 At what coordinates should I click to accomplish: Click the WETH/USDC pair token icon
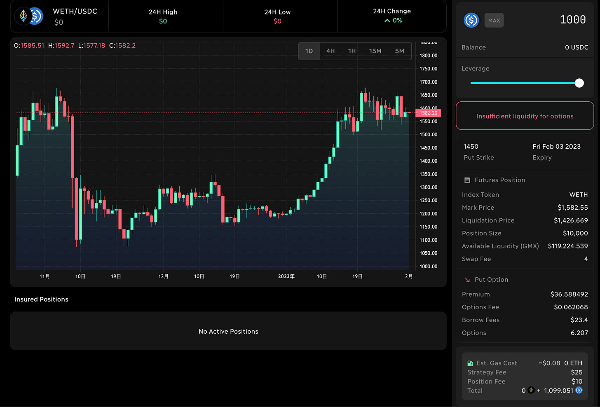pos(29,16)
